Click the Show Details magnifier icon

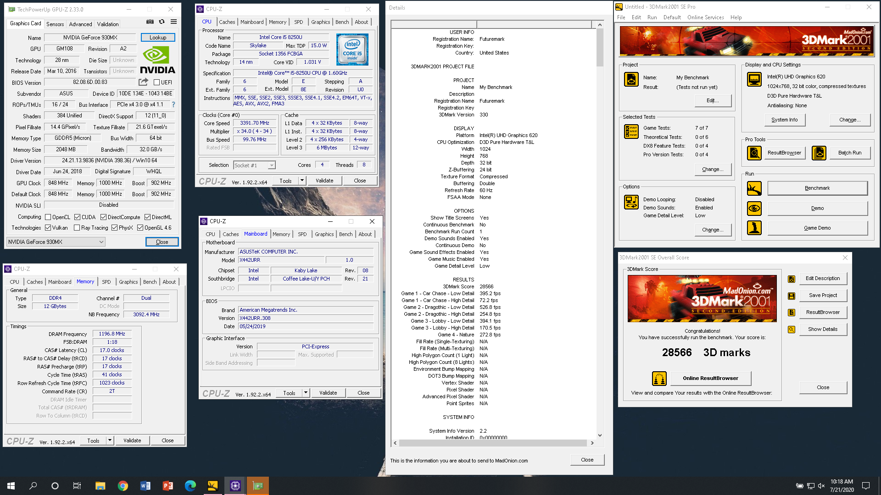[792, 330]
